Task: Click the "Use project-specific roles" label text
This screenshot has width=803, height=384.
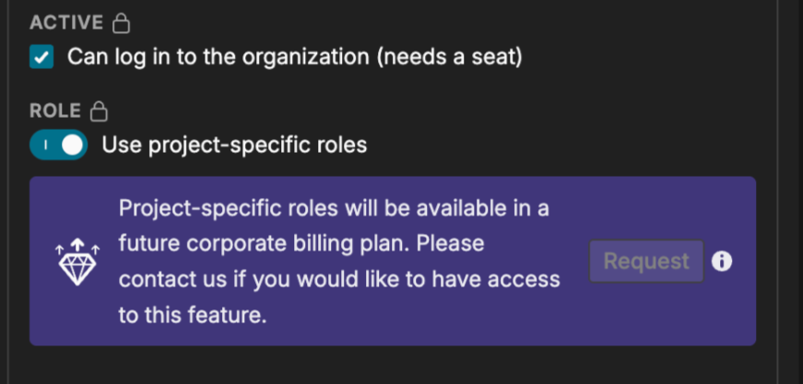Action: coord(234,145)
